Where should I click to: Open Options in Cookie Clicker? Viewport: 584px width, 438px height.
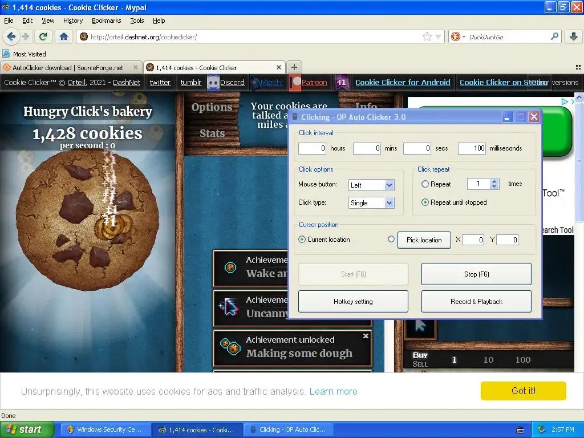(212, 107)
